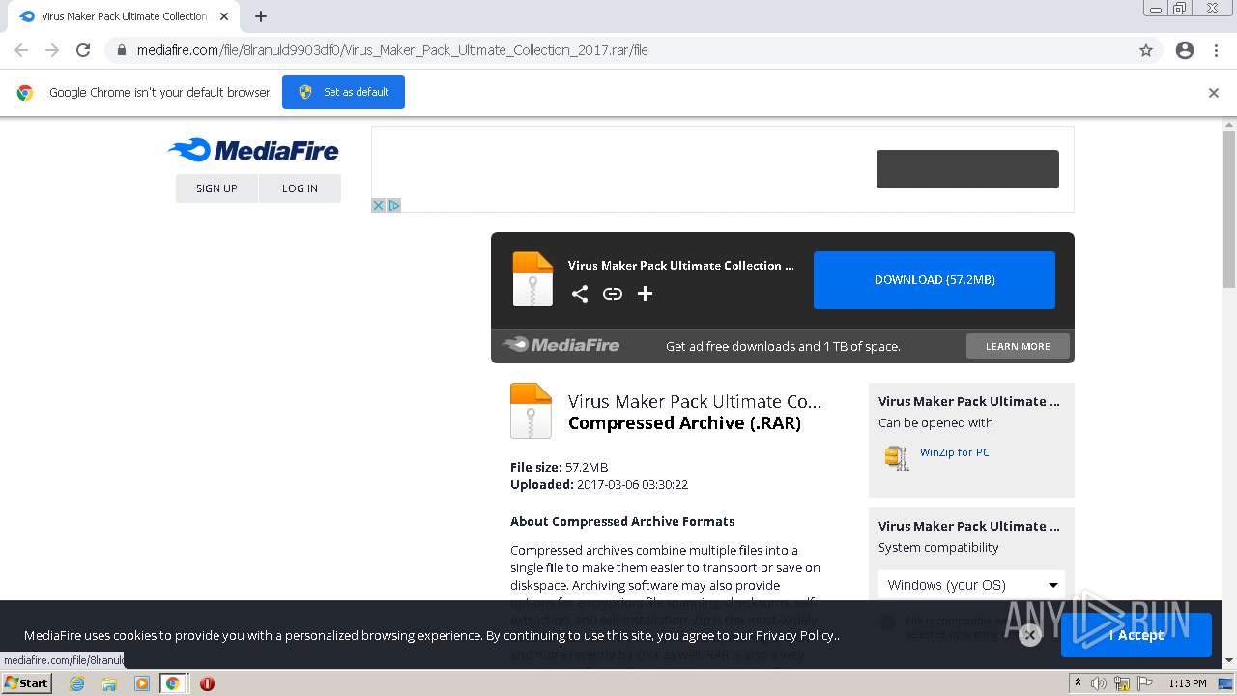Click the red Opera-like taskbar icon
Screen dimensions: 1237x696
(x=207, y=683)
